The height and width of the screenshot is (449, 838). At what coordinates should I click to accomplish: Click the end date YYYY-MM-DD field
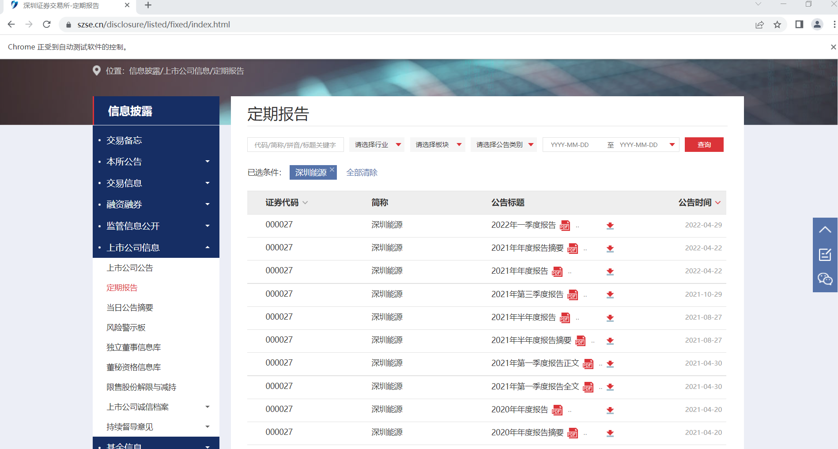coord(639,145)
